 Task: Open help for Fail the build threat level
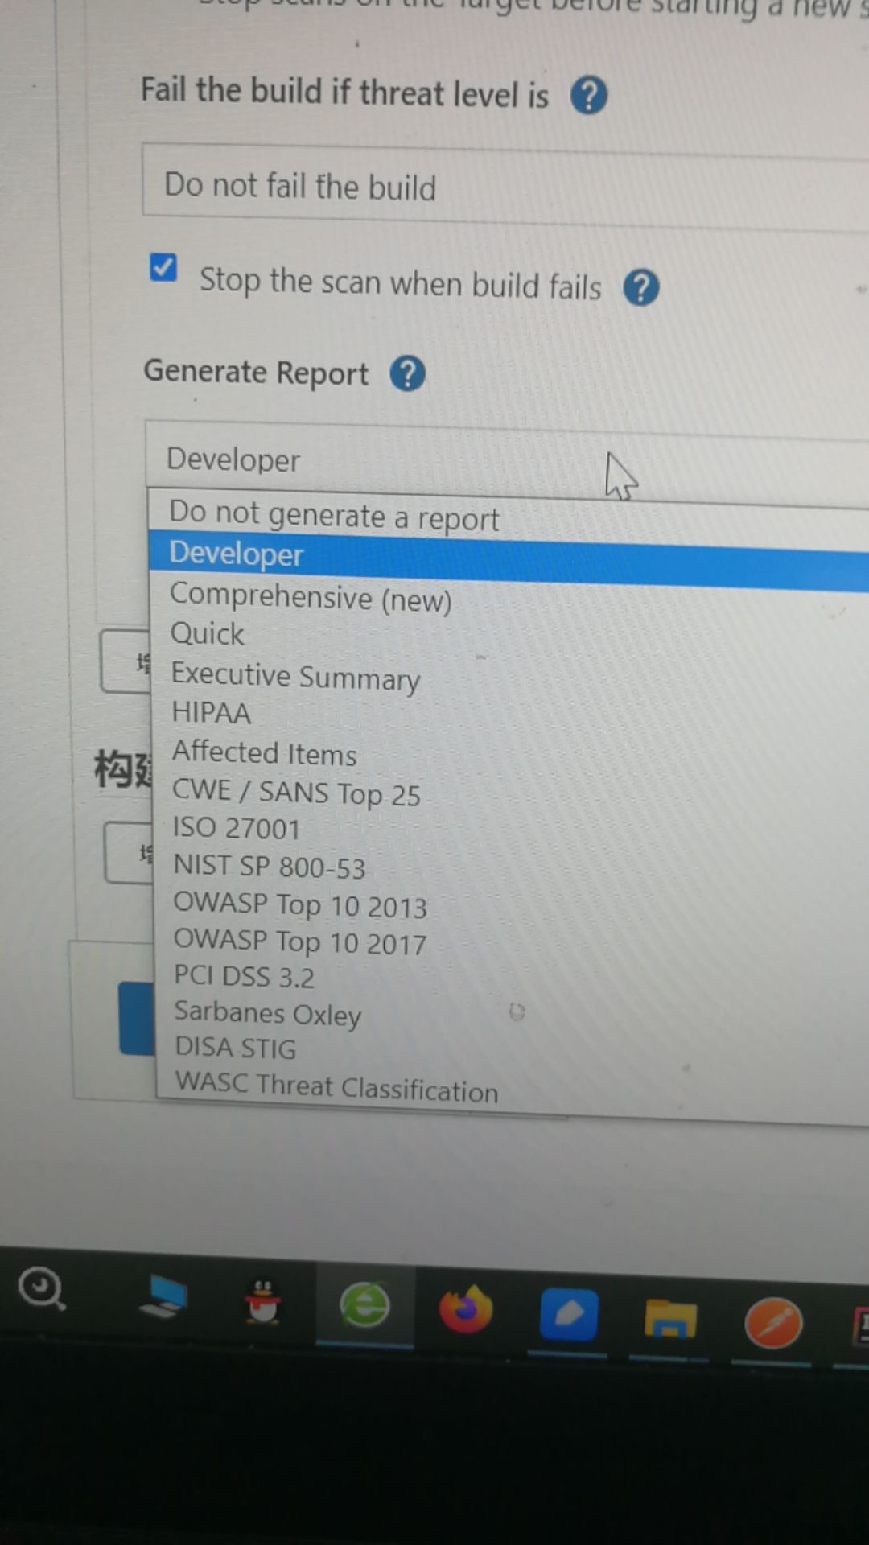point(589,96)
